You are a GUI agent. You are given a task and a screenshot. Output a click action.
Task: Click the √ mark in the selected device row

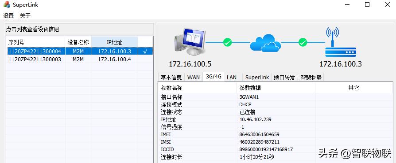coord(145,52)
